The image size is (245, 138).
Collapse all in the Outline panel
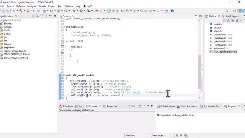(224, 20)
